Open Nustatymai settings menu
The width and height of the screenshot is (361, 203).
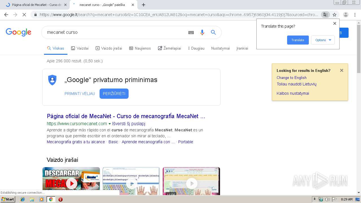click(x=221, y=48)
